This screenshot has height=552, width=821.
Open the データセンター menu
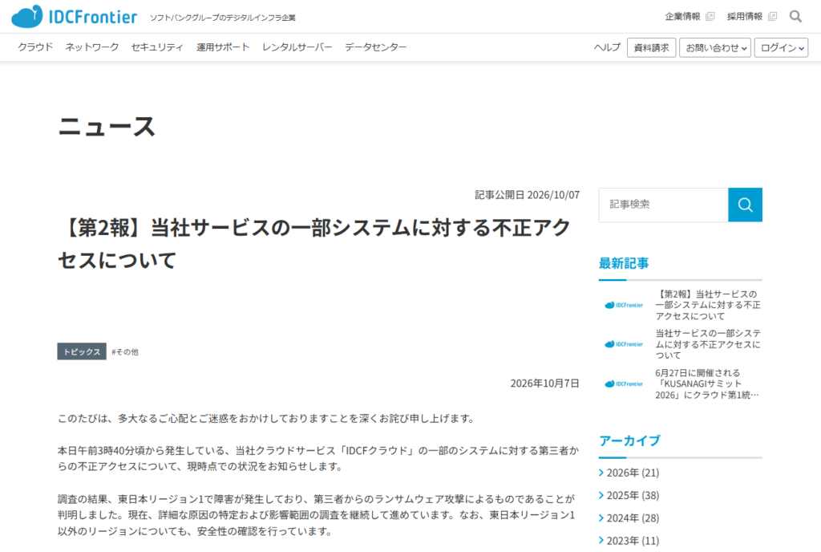(375, 47)
